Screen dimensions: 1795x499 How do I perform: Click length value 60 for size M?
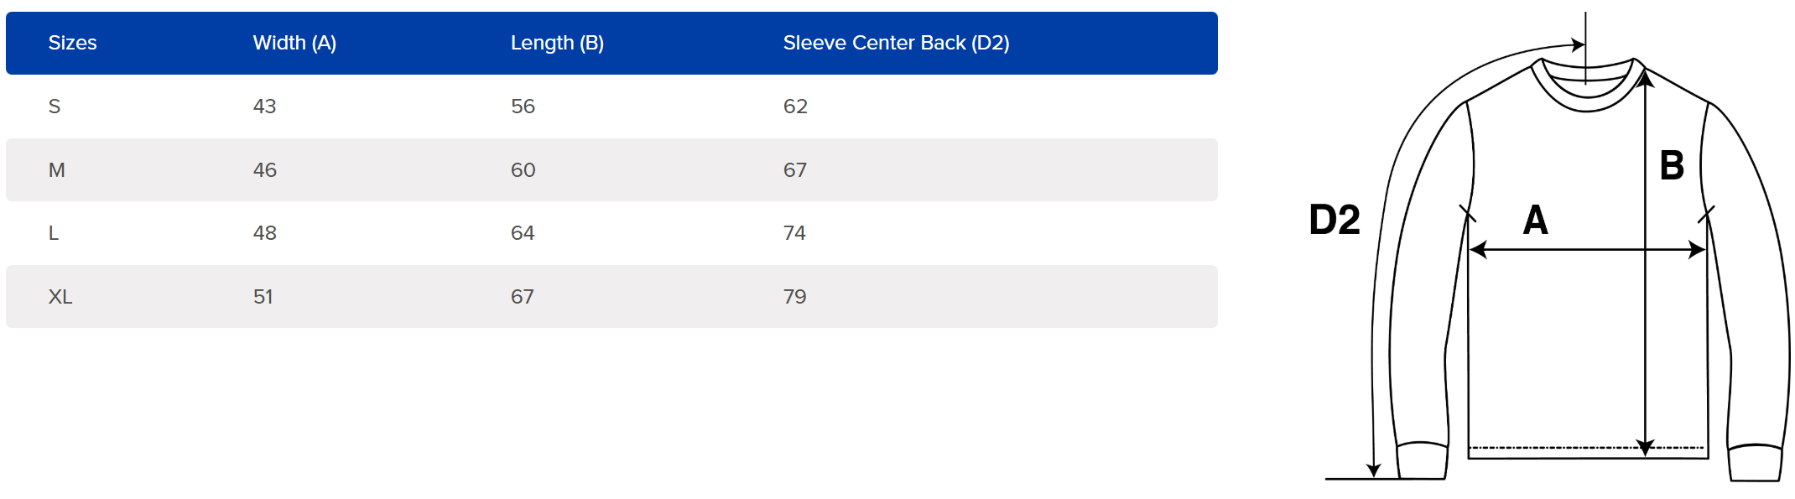[523, 170]
